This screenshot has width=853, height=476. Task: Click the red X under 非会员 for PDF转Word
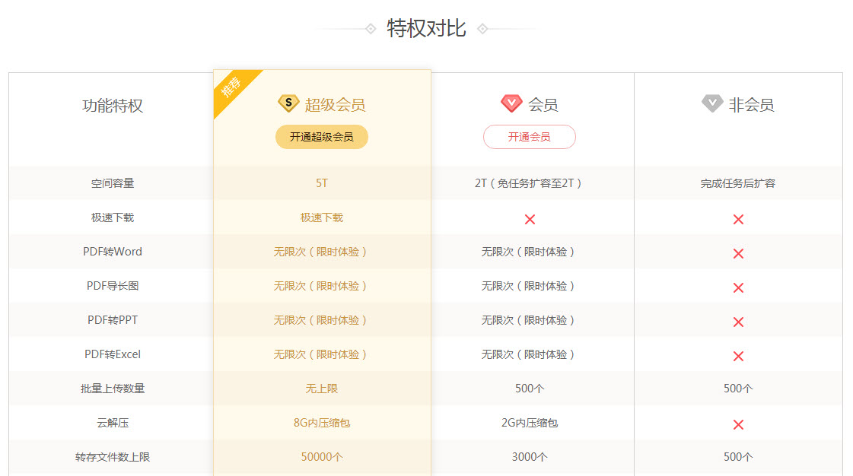tap(737, 253)
